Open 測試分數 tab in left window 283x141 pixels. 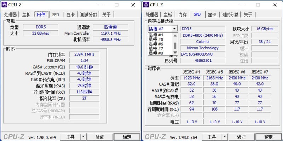coord(89,14)
